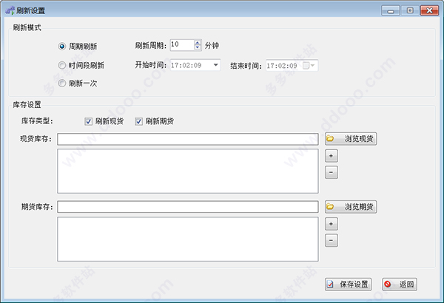This screenshot has height=303, width=444.
Task: Add an entry with 期货库存 plus button
Action: pyautogui.click(x=332, y=224)
